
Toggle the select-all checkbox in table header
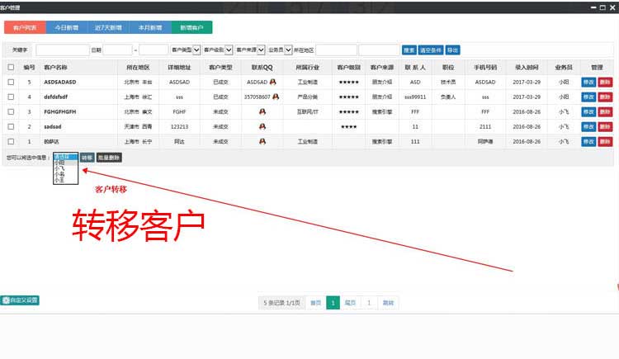[11, 68]
